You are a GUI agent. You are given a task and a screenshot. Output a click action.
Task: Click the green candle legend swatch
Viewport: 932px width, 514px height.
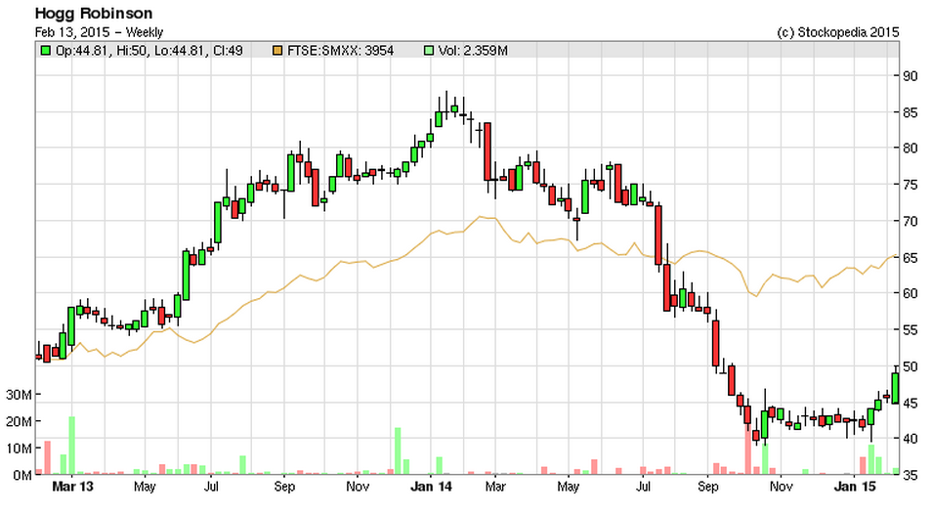pyautogui.click(x=45, y=51)
